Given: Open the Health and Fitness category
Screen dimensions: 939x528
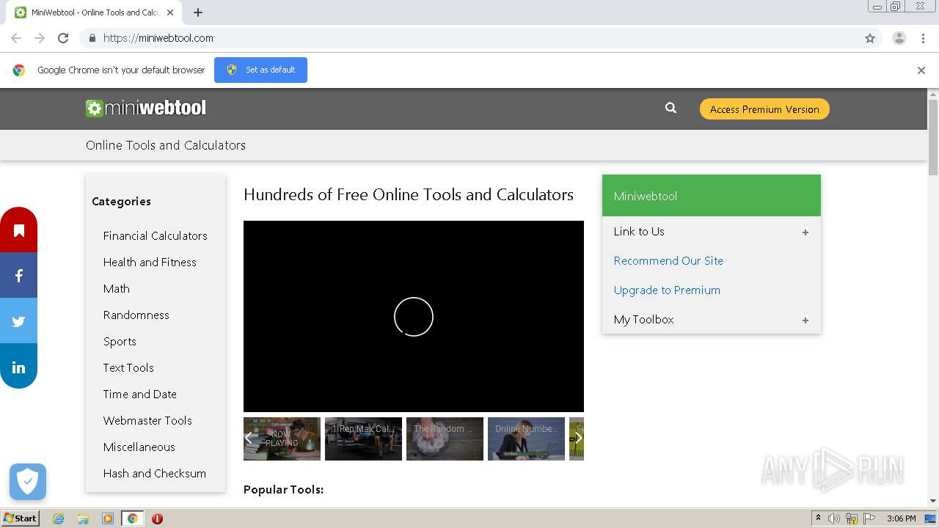Looking at the screenshot, I should click(x=150, y=263).
